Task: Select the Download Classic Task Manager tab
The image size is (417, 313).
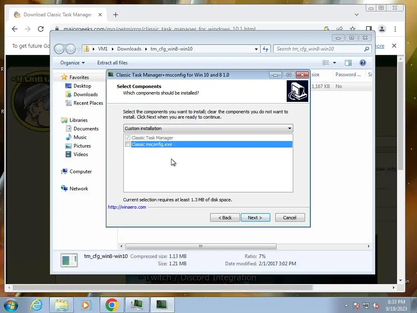Action: pyautogui.click(x=58, y=15)
